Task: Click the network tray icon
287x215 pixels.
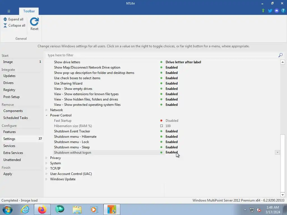Action: tap(252, 210)
